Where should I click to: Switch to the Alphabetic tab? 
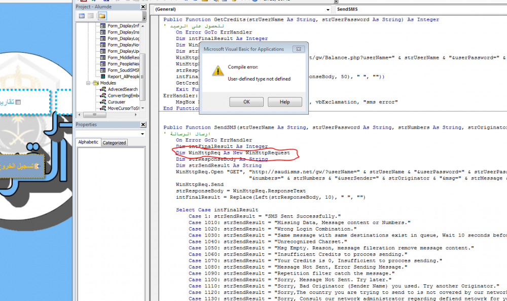(88, 142)
